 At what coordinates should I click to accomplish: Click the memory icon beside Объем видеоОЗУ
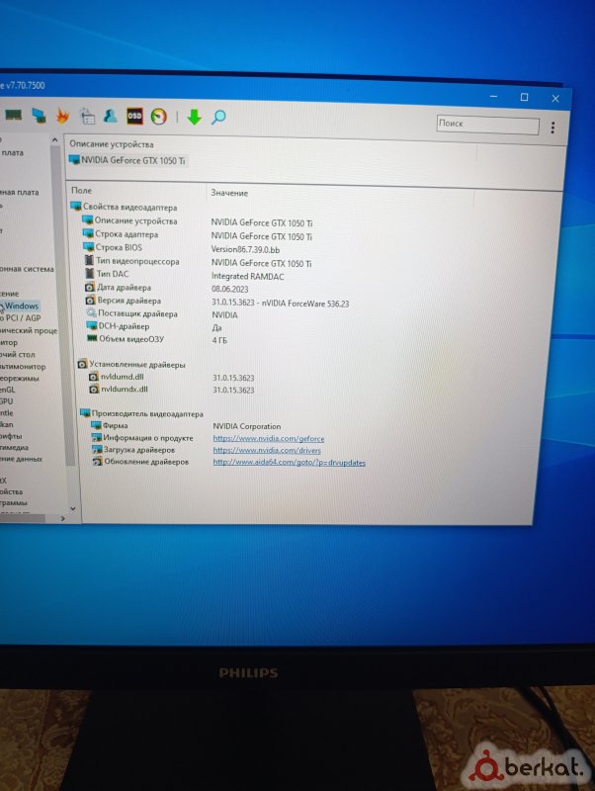point(92,338)
